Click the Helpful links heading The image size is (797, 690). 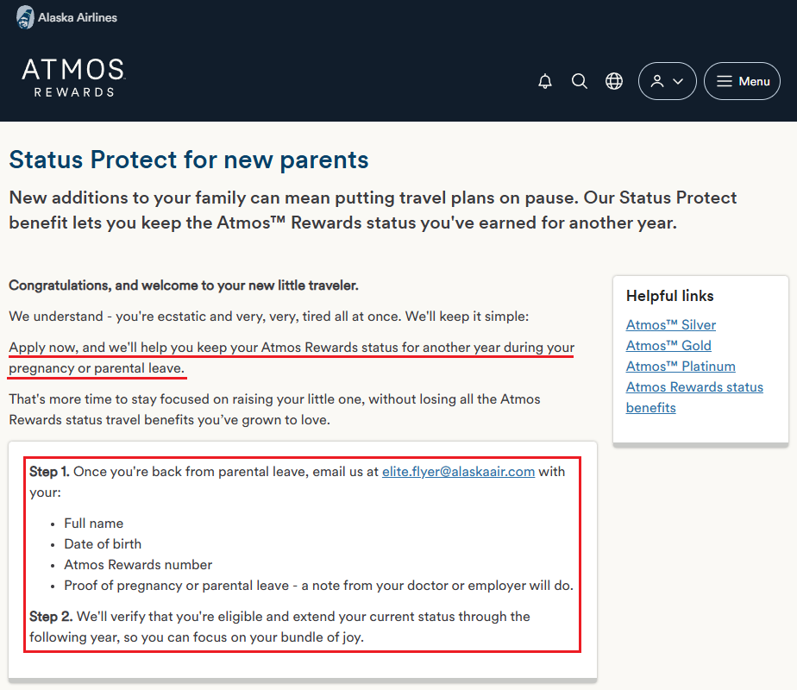pos(670,296)
